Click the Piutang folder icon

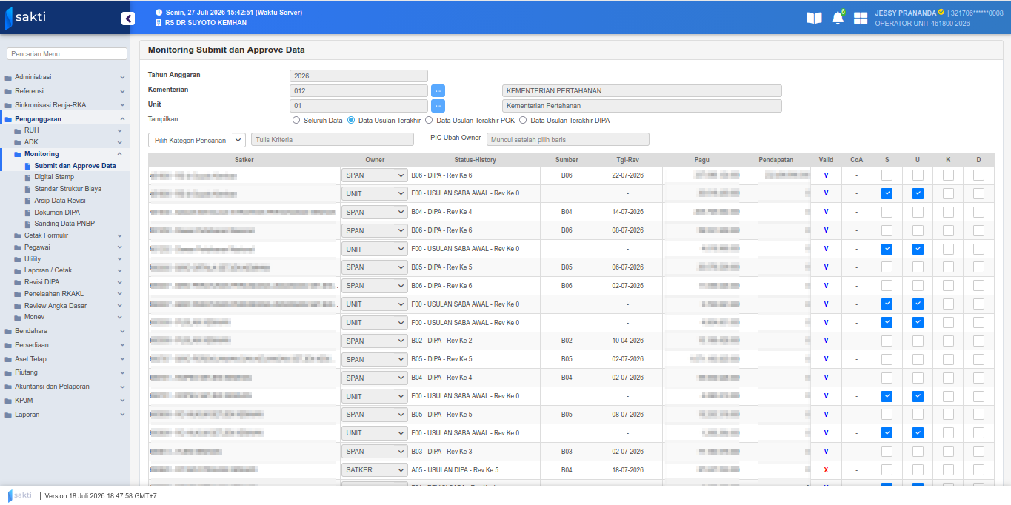point(8,372)
